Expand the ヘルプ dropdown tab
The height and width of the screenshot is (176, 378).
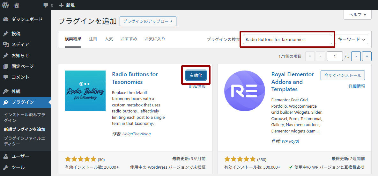point(358,15)
